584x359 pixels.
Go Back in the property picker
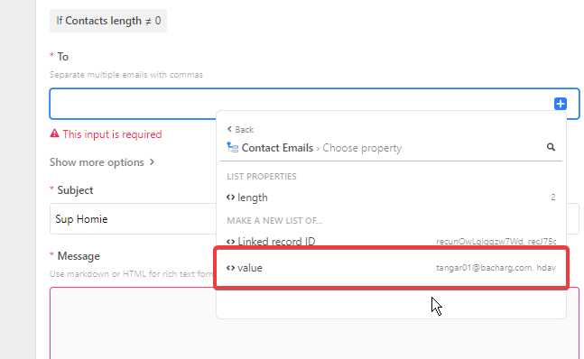pos(240,129)
